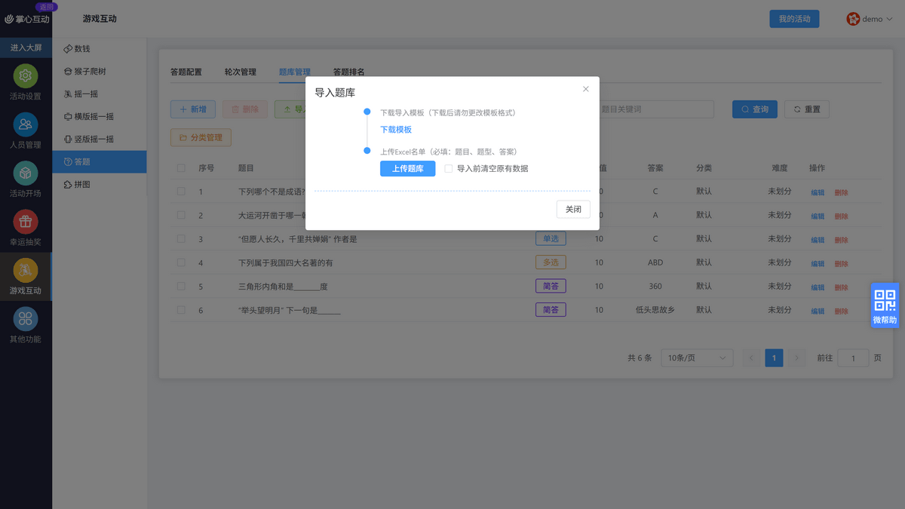This screenshot has width=905, height=509.
Task: Click 我的活动 button in header
Action: click(794, 19)
